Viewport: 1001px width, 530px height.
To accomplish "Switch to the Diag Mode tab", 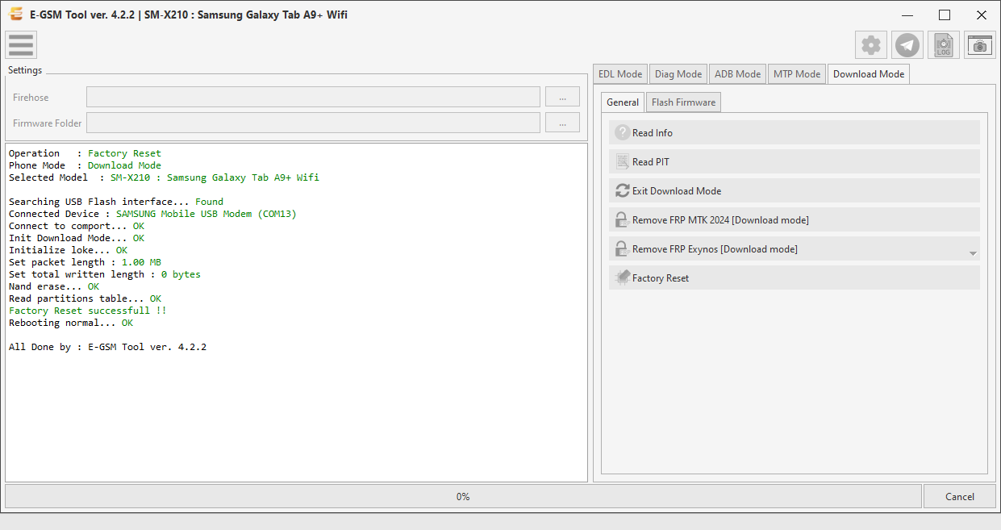I will coord(678,74).
